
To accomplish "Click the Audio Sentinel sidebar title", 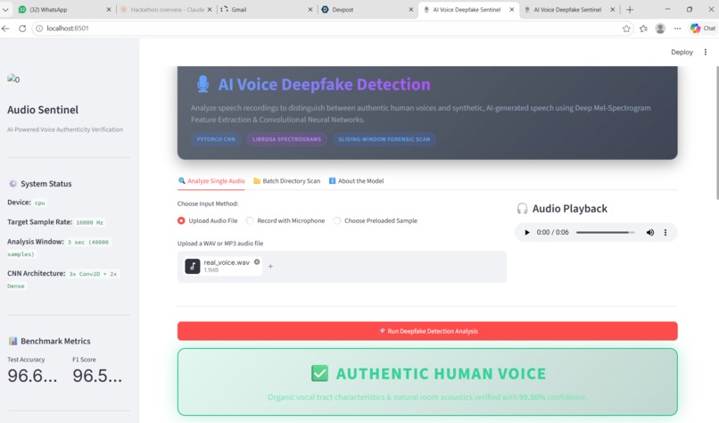I will [x=43, y=110].
